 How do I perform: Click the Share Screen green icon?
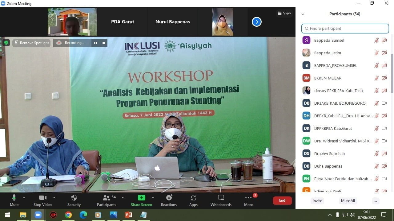141,198
